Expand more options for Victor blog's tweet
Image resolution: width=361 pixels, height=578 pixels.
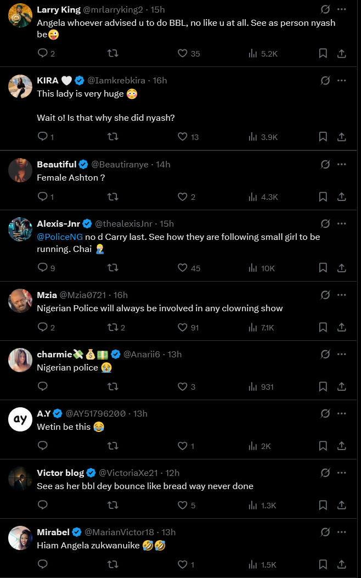click(x=342, y=473)
